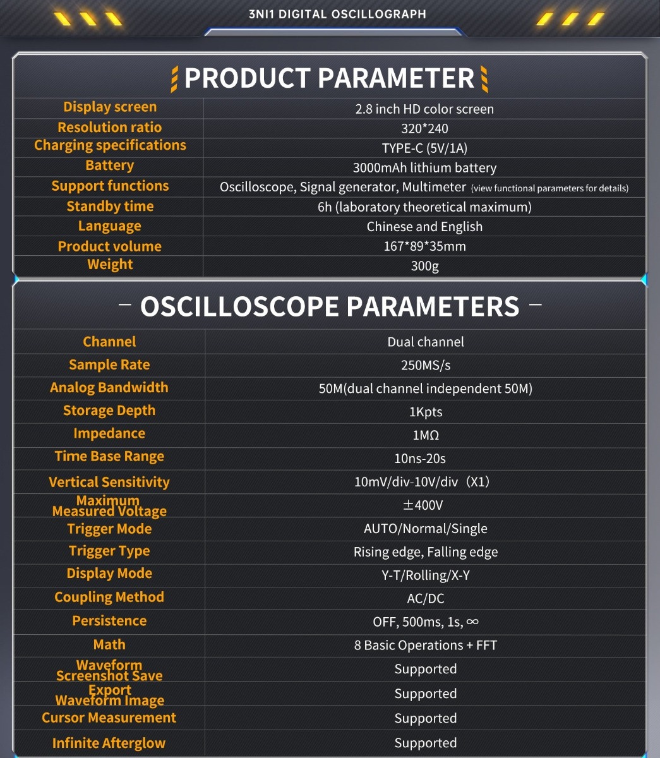The height and width of the screenshot is (758, 660).
Task: Click the Charging specifications row label
Action: (x=110, y=145)
